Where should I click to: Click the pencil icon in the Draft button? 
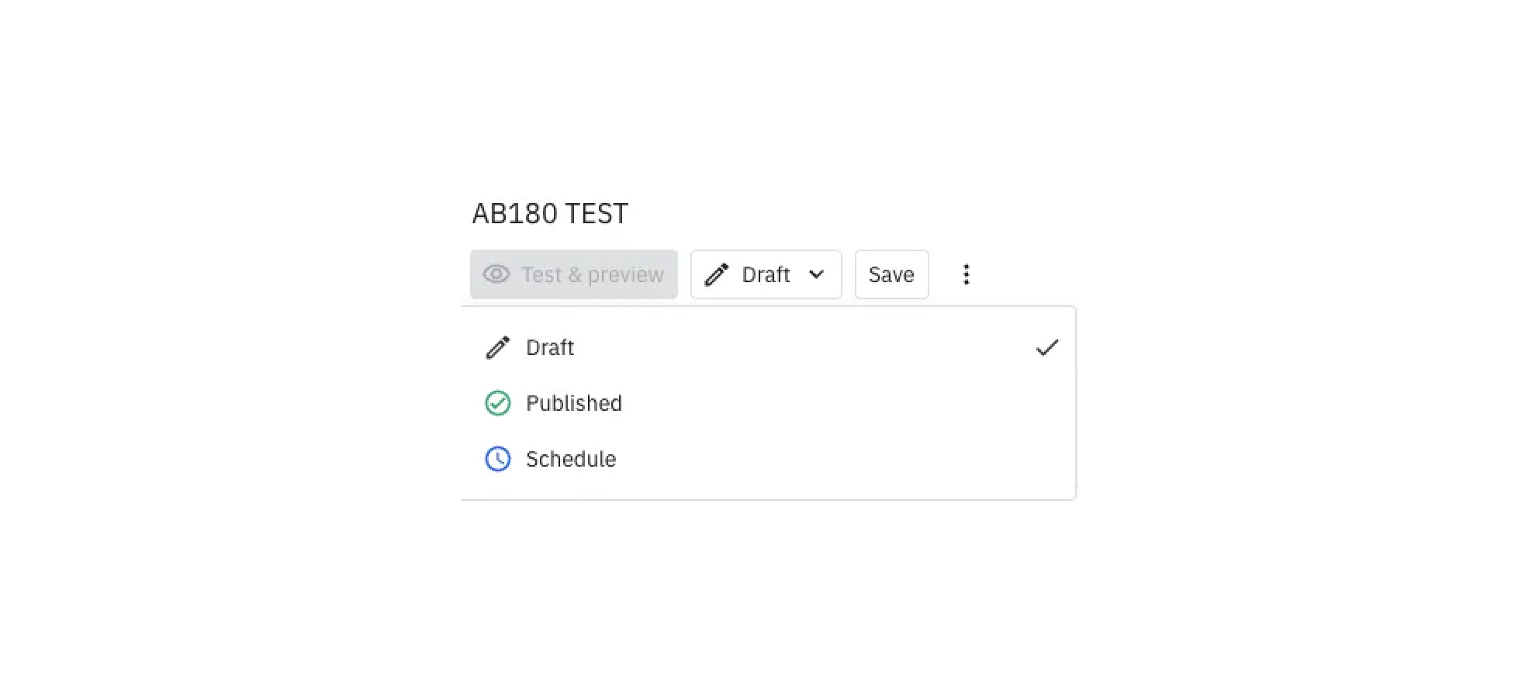coord(717,274)
